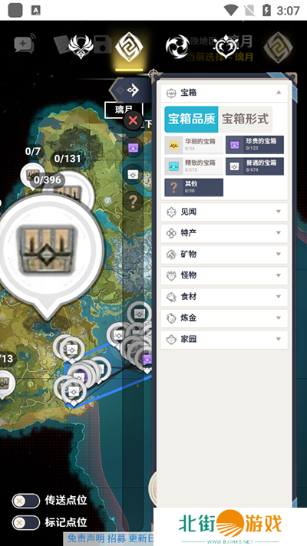Click the 0/131 chest cluster marker
This screenshot has width=307, height=546.
point(68,159)
